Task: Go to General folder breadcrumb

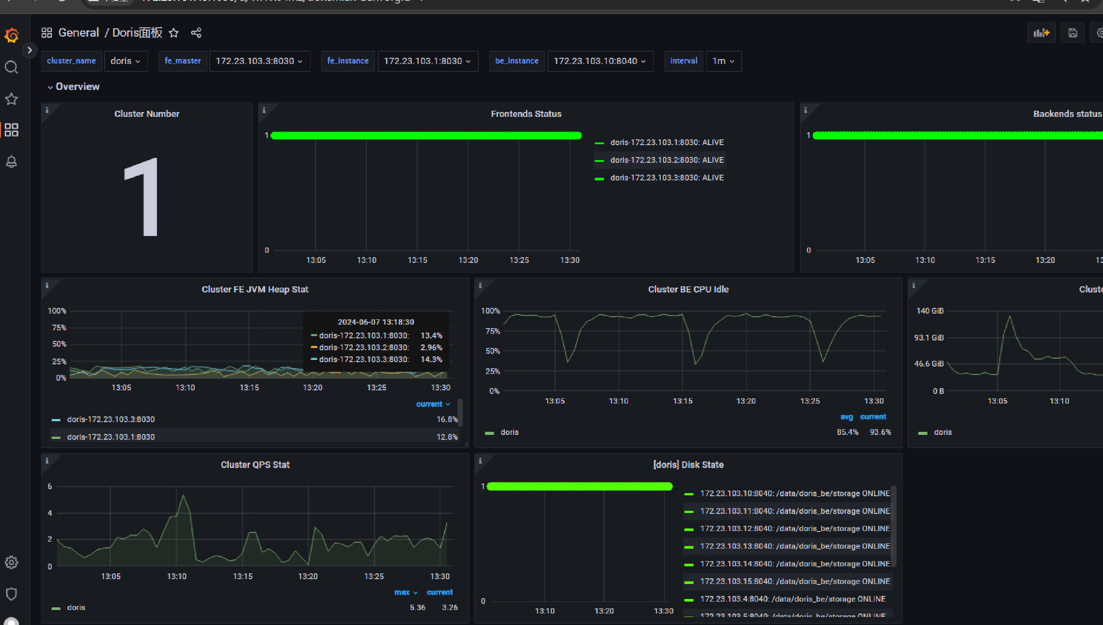Action: pyautogui.click(x=79, y=33)
